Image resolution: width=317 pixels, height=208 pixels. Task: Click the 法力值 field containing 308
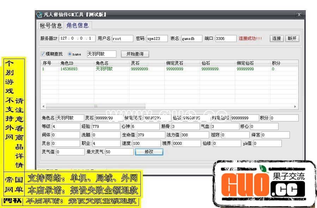click(x=195, y=135)
